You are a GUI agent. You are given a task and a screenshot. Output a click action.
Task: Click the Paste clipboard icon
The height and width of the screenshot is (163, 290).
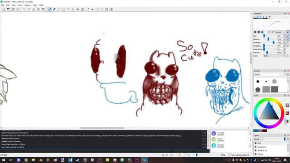point(43,9)
